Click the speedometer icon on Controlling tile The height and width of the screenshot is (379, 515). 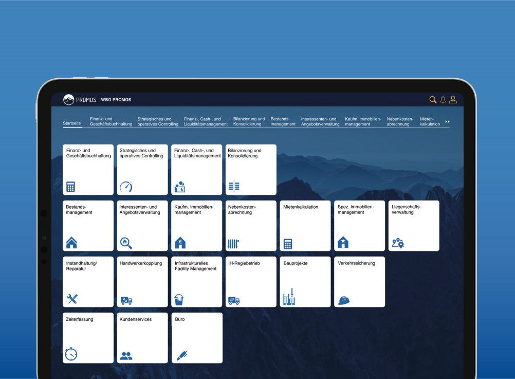point(126,187)
